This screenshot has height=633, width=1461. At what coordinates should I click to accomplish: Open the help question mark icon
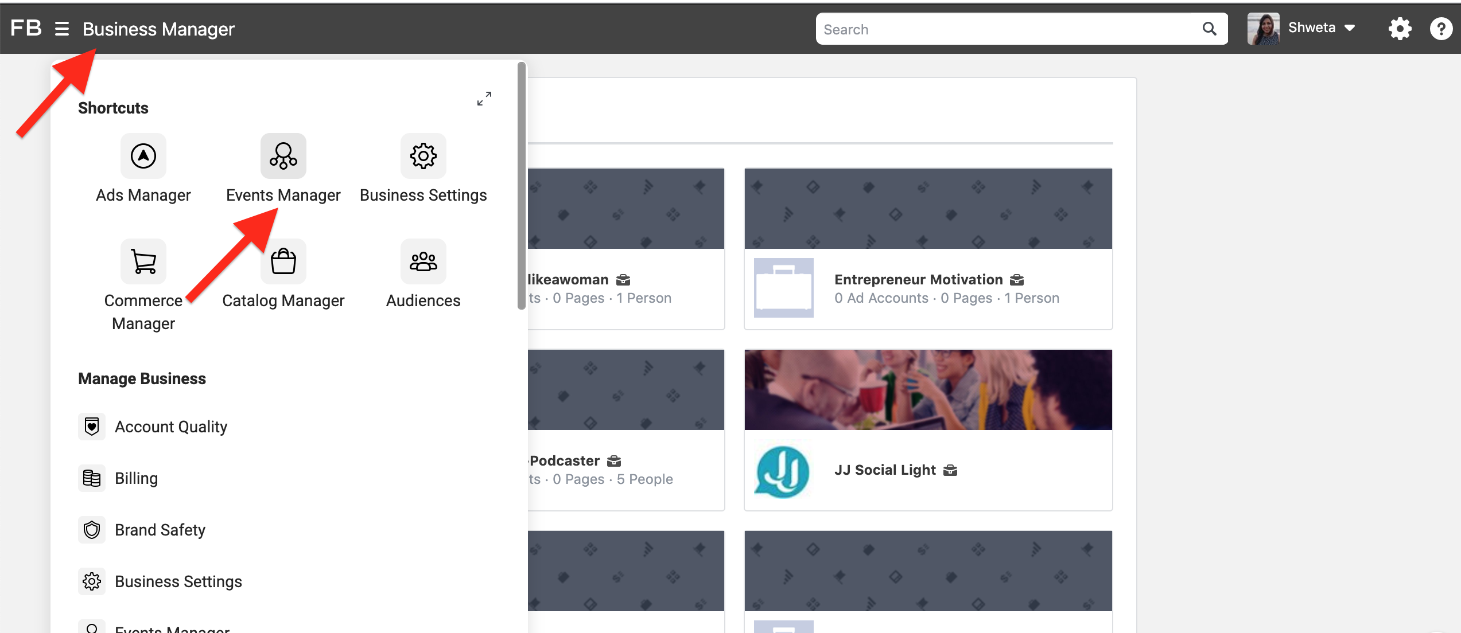tap(1441, 29)
